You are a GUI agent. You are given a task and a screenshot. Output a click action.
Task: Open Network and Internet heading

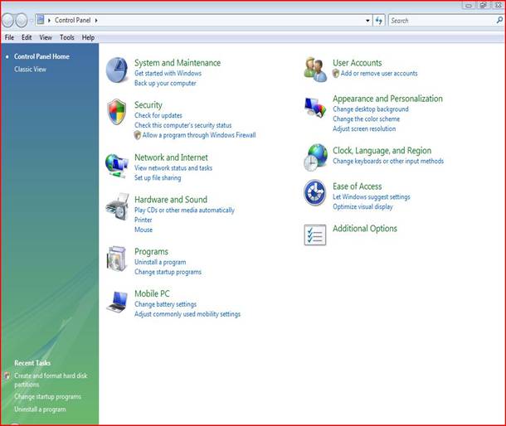point(171,157)
